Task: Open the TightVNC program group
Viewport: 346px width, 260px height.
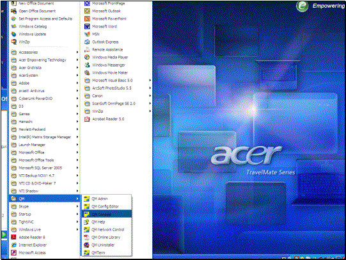Action: click(44, 222)
